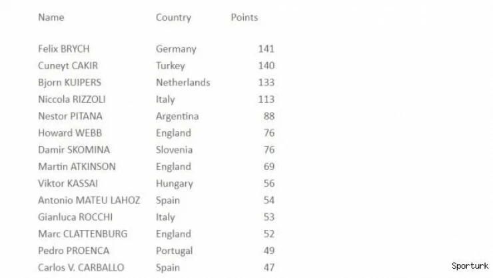This screenshot has height=278, width=493.
Task: Click the Portugal country cell
Action: [174, 251]
